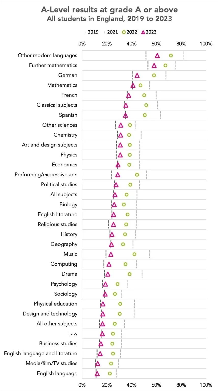This screenshot has width=219, height=392.
Task: Click the chart title A-Level results
Action: point(109,10)
